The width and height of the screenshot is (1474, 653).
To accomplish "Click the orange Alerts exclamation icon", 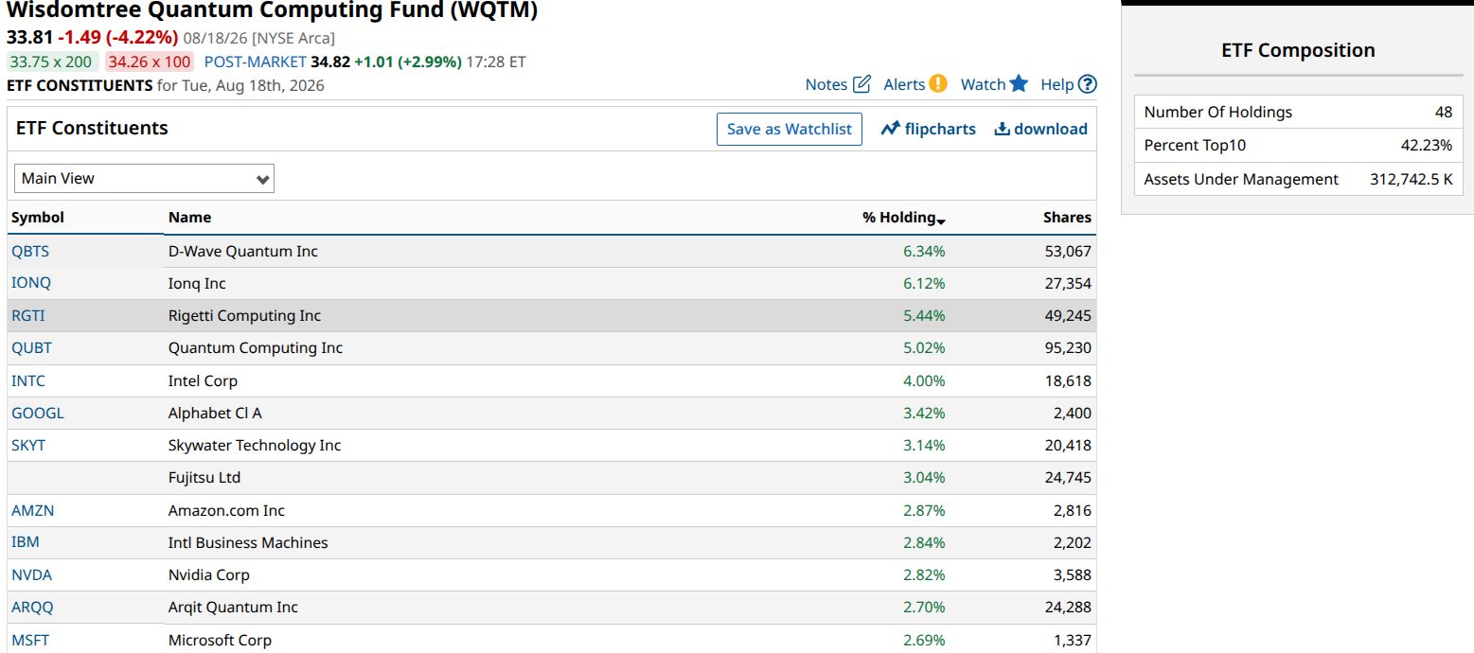I will click(x=938, y=83).
